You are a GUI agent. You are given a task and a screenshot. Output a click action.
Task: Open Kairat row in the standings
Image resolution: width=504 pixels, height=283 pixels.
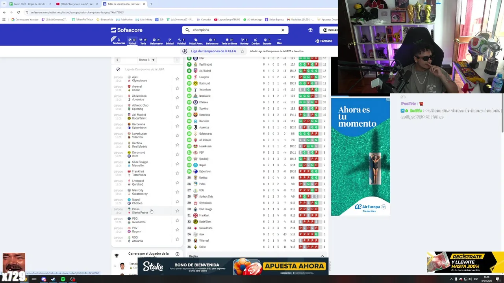[257, 247]
